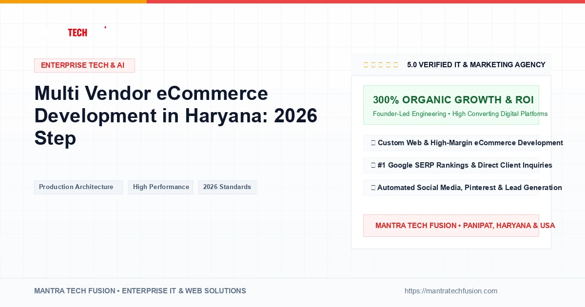
Task: Open the https://mantratechfusion.com link
Action: (451, 291)
